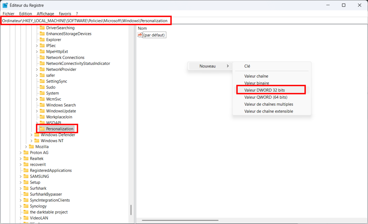The image size is (368, 224).
Task: Expand the Proton AG key
Action: tap(21, 153)
